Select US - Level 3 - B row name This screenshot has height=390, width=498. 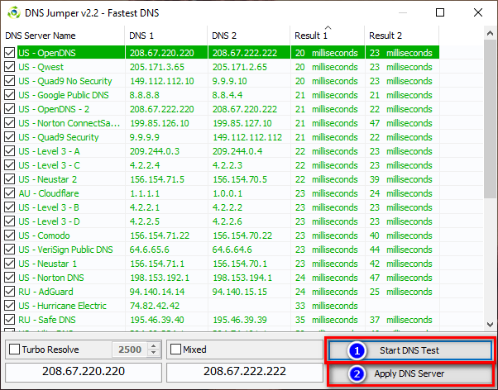point(49,207)
